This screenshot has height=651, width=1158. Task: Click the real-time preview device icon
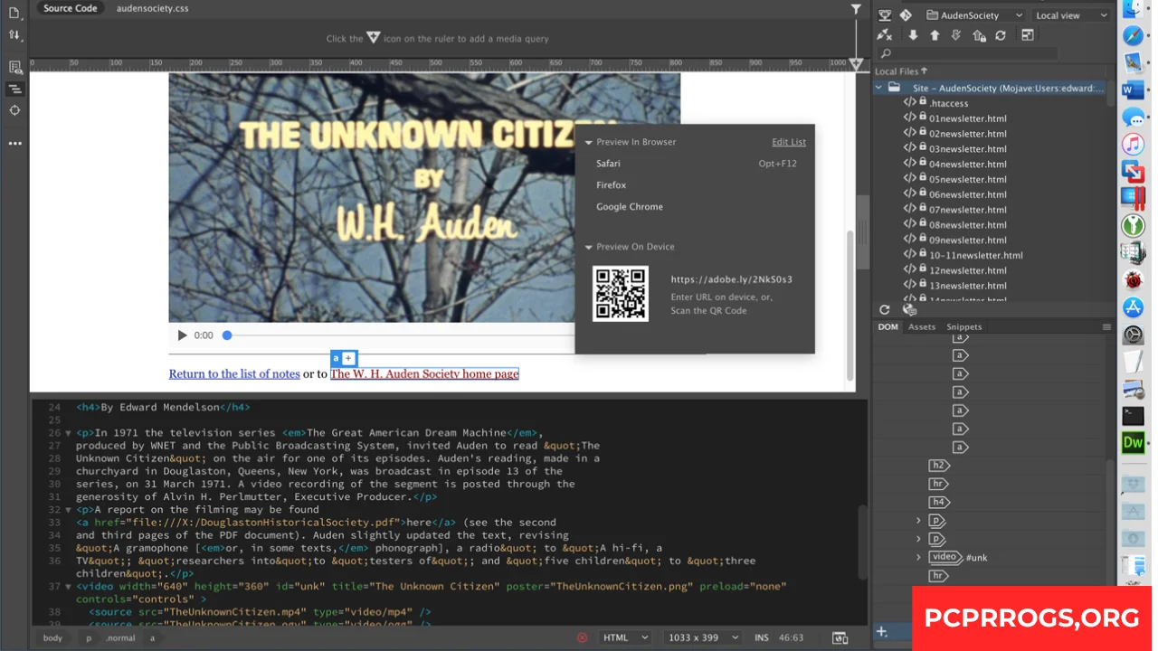click(x=840, y=637)
